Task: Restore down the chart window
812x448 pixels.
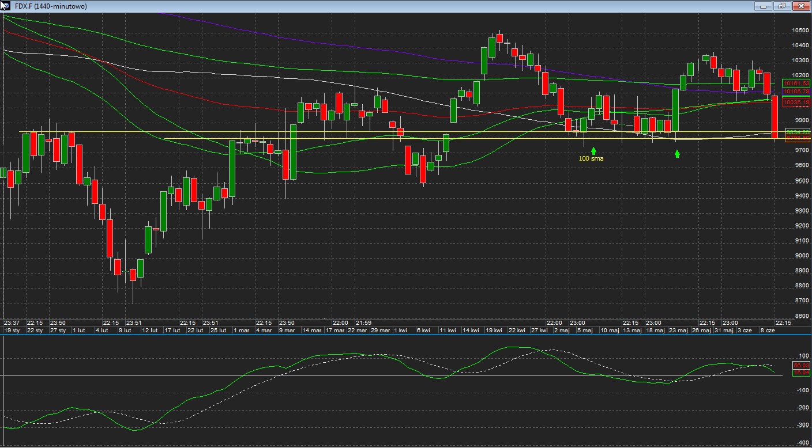Action: click(x=781, y=6)
